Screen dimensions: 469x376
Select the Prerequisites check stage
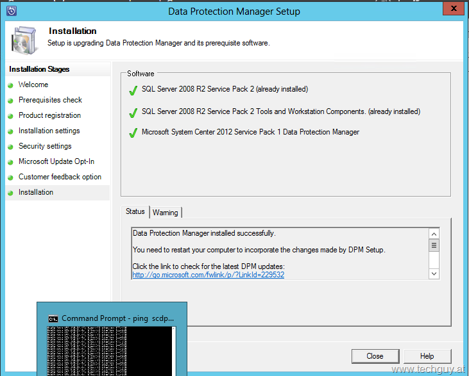click(x=50, y=100)
